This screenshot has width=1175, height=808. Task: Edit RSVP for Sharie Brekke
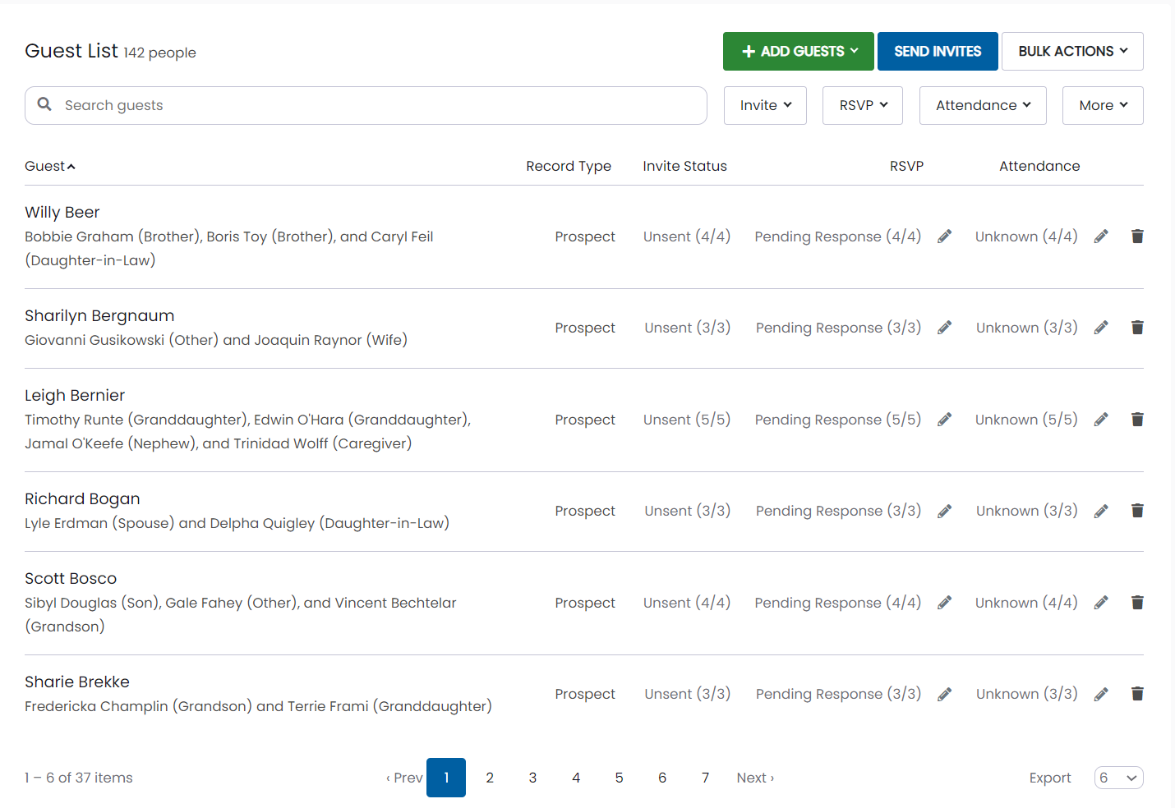pyautogui.click(x=945, y=694)
